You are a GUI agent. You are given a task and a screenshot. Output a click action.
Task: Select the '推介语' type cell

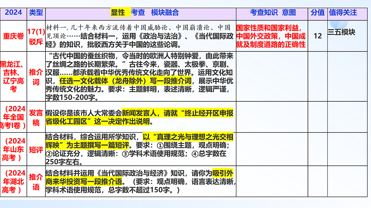(36, 182)
